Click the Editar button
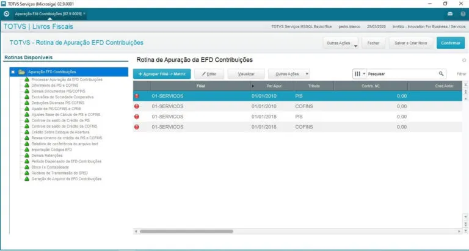Screen dimensions: 469x251 click(209, 74)
